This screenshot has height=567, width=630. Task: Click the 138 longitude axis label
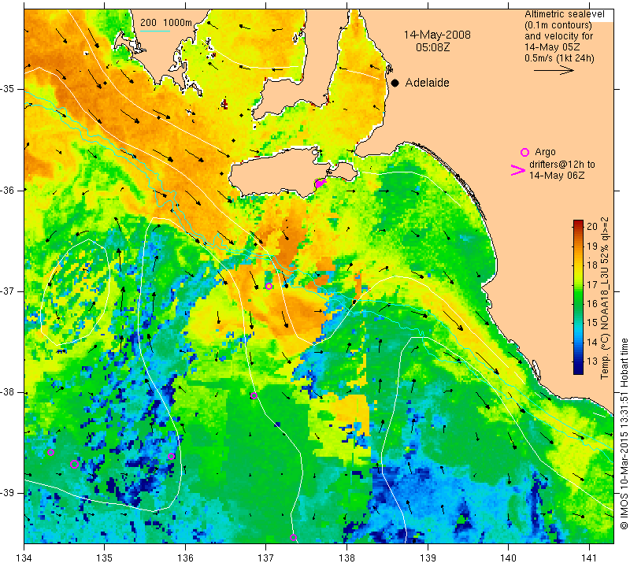[346, 558]
